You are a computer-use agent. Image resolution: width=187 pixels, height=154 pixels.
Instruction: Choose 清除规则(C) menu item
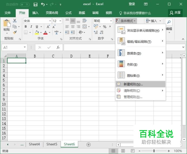click(x=141, y=91)
